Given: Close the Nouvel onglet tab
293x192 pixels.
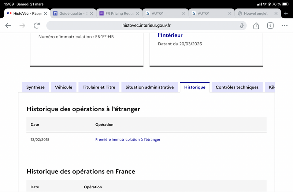Looking at the screenshot, I should [x=276, y=14].
